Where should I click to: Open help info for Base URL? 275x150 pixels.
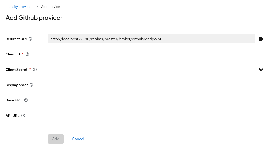point(26,100)
